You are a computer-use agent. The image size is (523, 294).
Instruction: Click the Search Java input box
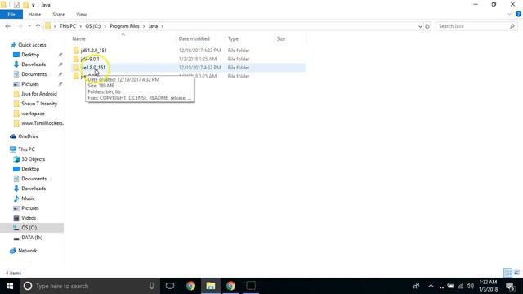[472, 26]
